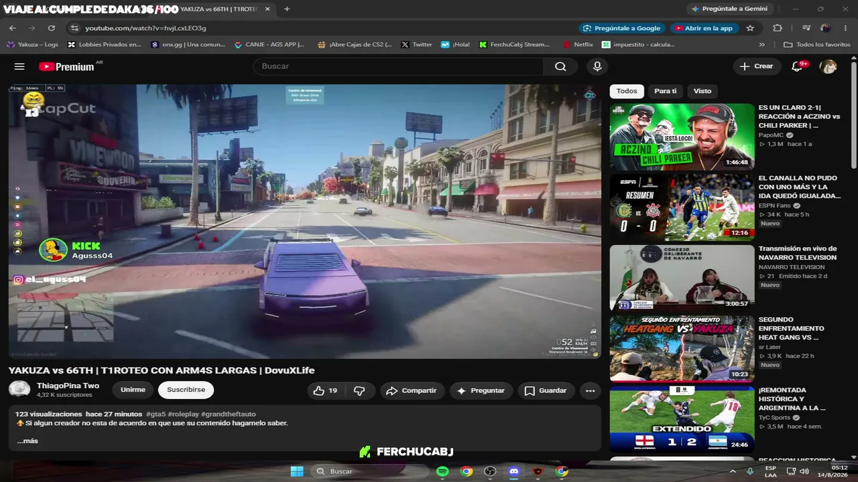Click Pregúntale a Google in address bar
Screen dimensions: 858x482
click(621, 28)
